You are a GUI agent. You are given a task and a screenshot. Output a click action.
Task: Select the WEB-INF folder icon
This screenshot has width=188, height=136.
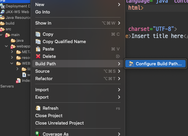tap(19, 63)
